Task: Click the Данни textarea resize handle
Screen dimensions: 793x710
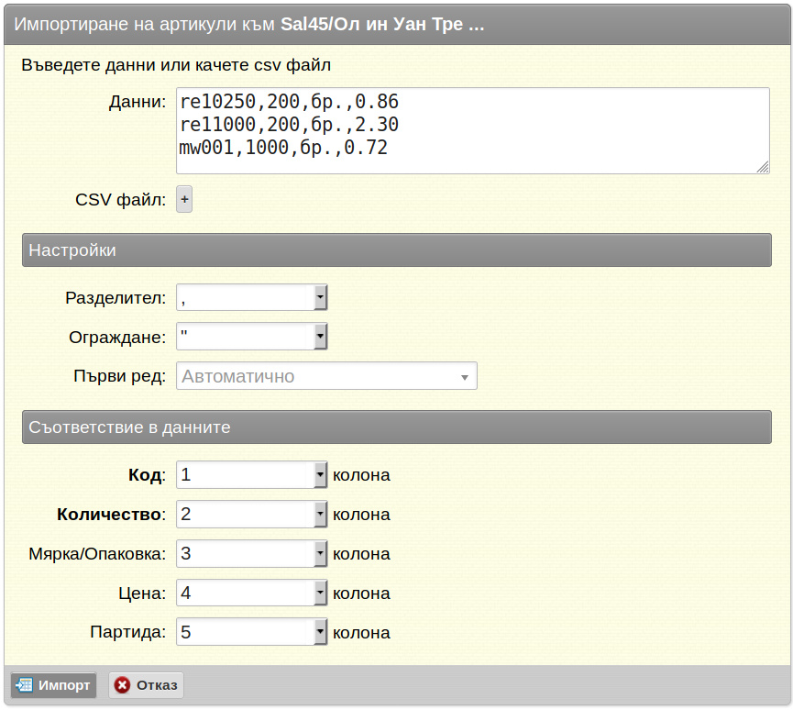Action: pyautogui.click(x=763, y=167)
